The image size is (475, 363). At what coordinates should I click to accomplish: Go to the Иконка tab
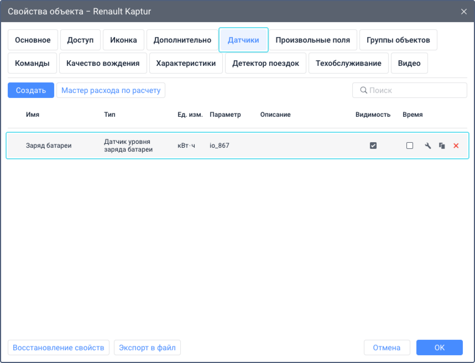[x=123, y=40]
